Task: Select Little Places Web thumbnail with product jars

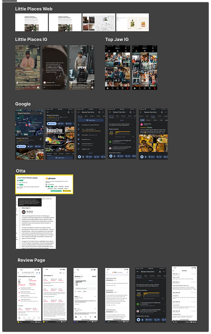Action: pos(133,22)
